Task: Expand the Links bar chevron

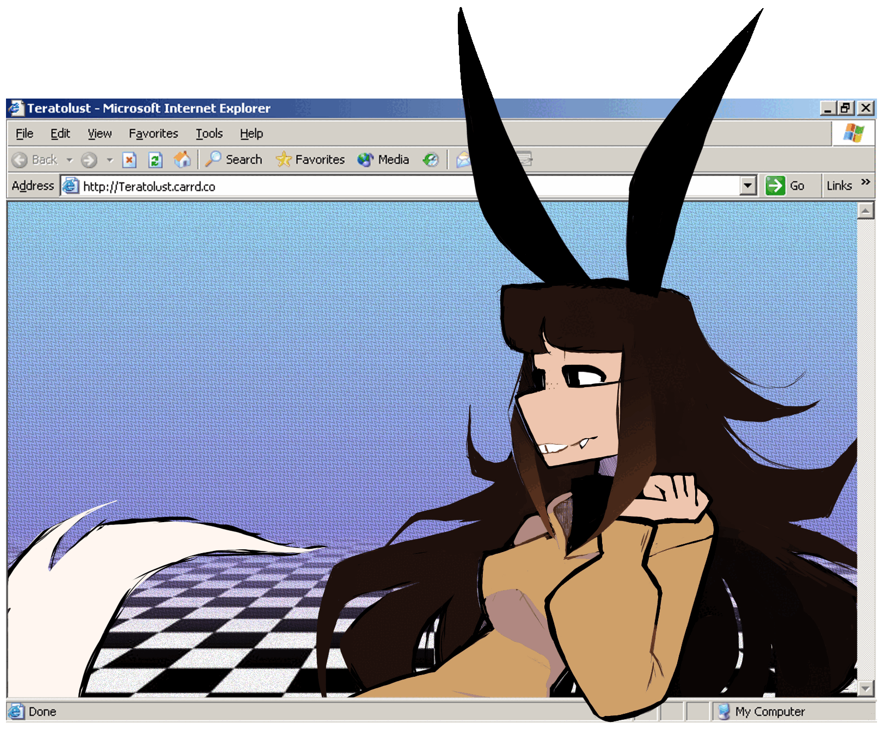Action: (x=866, y=182)
